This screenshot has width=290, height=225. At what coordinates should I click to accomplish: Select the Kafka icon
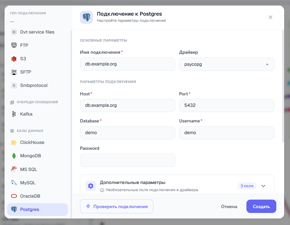(x=14, y=114)
